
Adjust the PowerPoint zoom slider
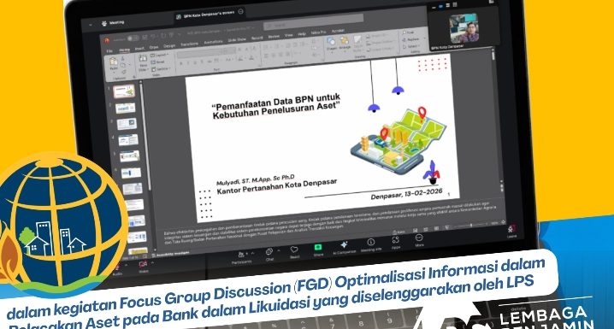(x=471, y=226)
